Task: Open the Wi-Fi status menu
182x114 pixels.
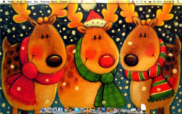Action: click(141, 2)
